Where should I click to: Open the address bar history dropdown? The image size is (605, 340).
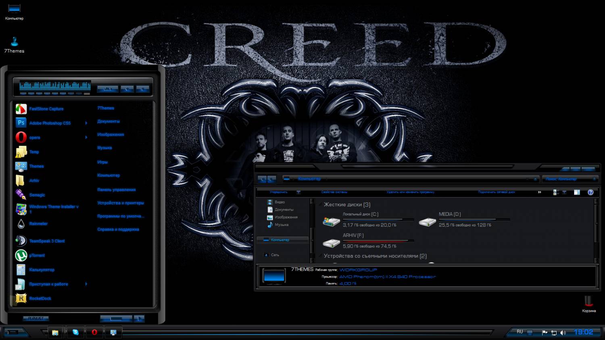click(528, 179)
